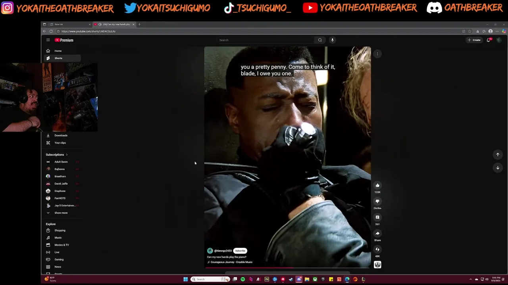Click the YouTube Premium logo
Image resolution: width=508 pixels, height=285 pixels.
click(64, 40)
